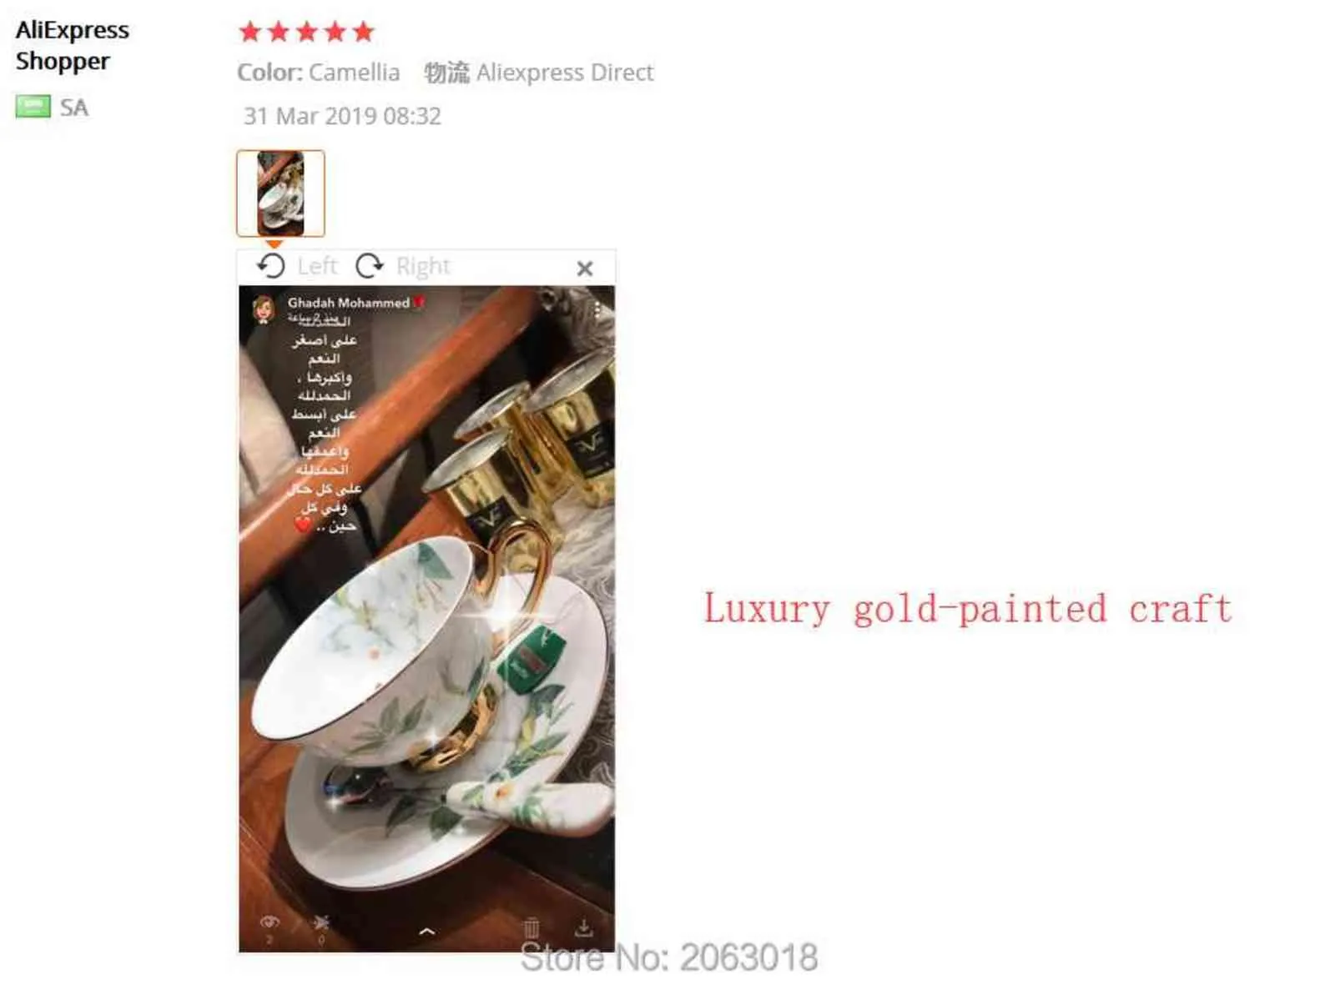This screenshot has width=1335, height=985.
Task: Close the enlarged review photo viewer
Action: 585,269
